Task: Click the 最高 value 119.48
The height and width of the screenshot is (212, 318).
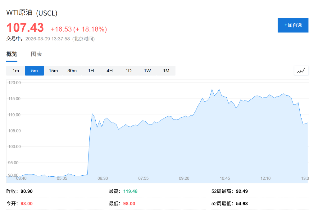Action: pos(130,191)
